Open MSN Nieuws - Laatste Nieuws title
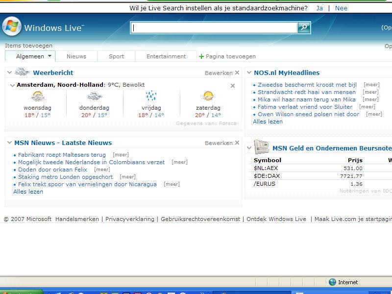Image resolution: width=392 pixels, height=294 pixels. pos(63,143)
